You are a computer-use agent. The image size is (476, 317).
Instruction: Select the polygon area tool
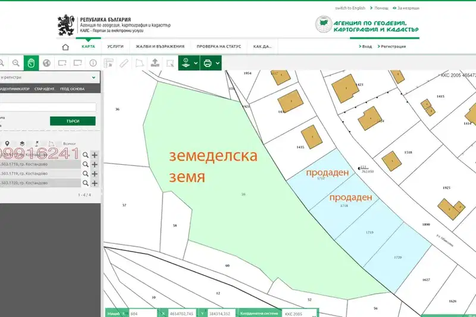(139, 63)
